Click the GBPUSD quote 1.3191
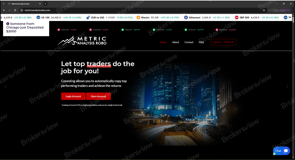Viewport: 295px width, 160px height. coord(73,30)
